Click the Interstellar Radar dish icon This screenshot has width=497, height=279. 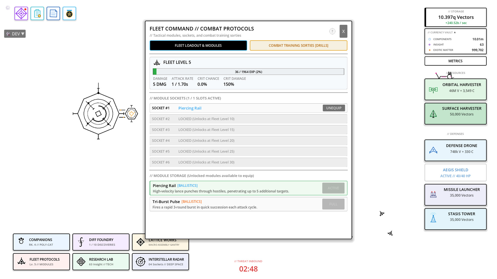point(141,262)
